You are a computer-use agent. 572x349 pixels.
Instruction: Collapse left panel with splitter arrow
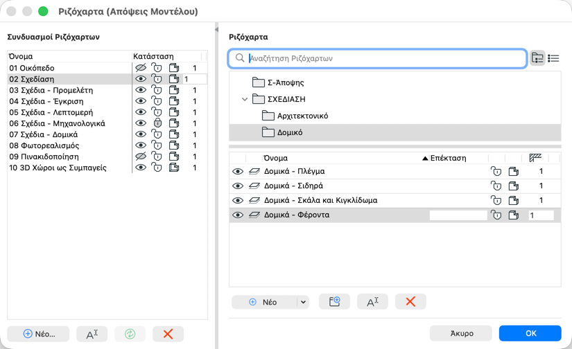click(217, 29)
